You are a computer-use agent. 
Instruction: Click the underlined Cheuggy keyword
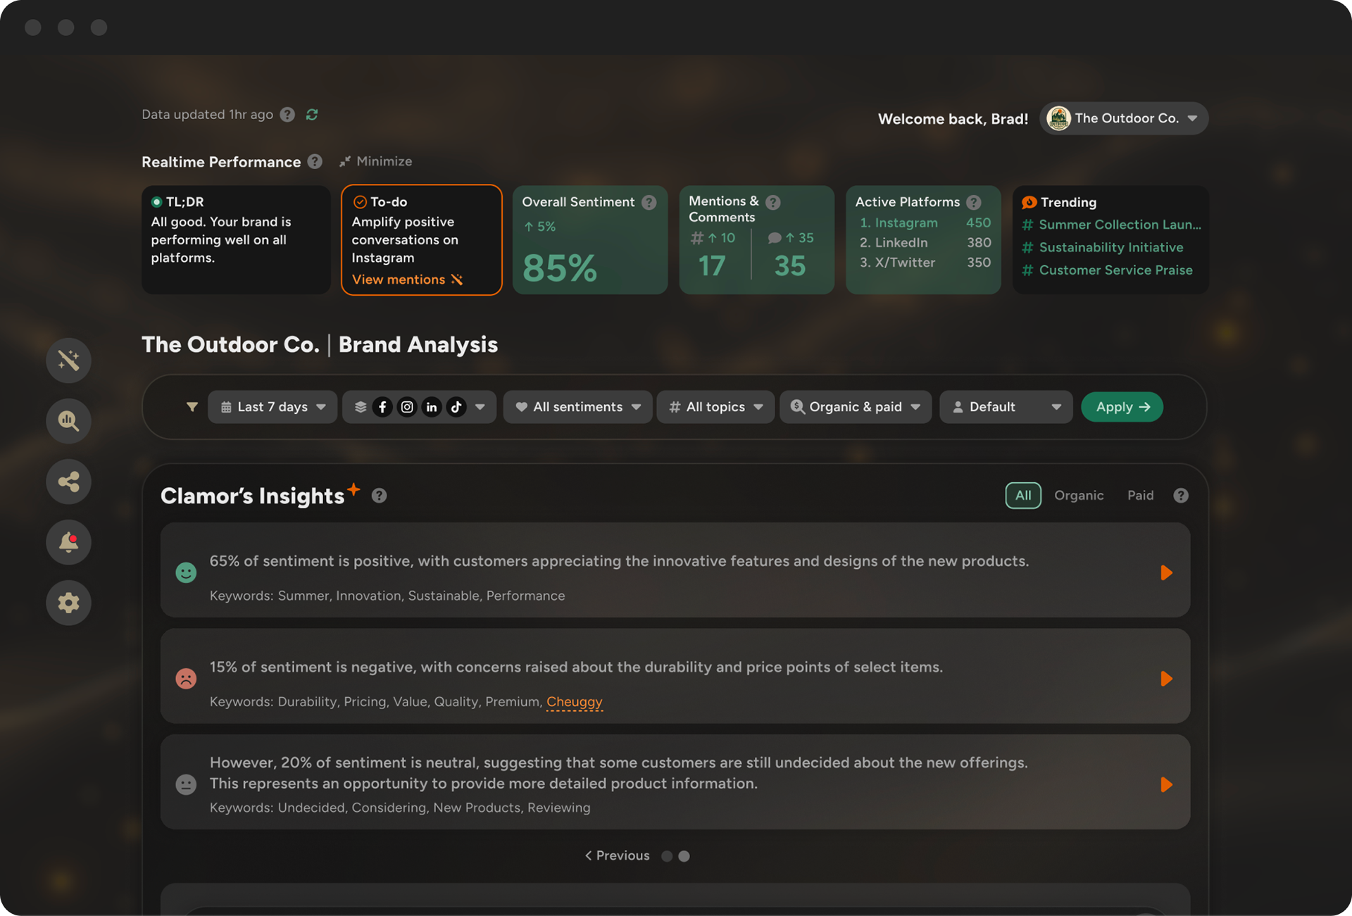tap(574, 702)
